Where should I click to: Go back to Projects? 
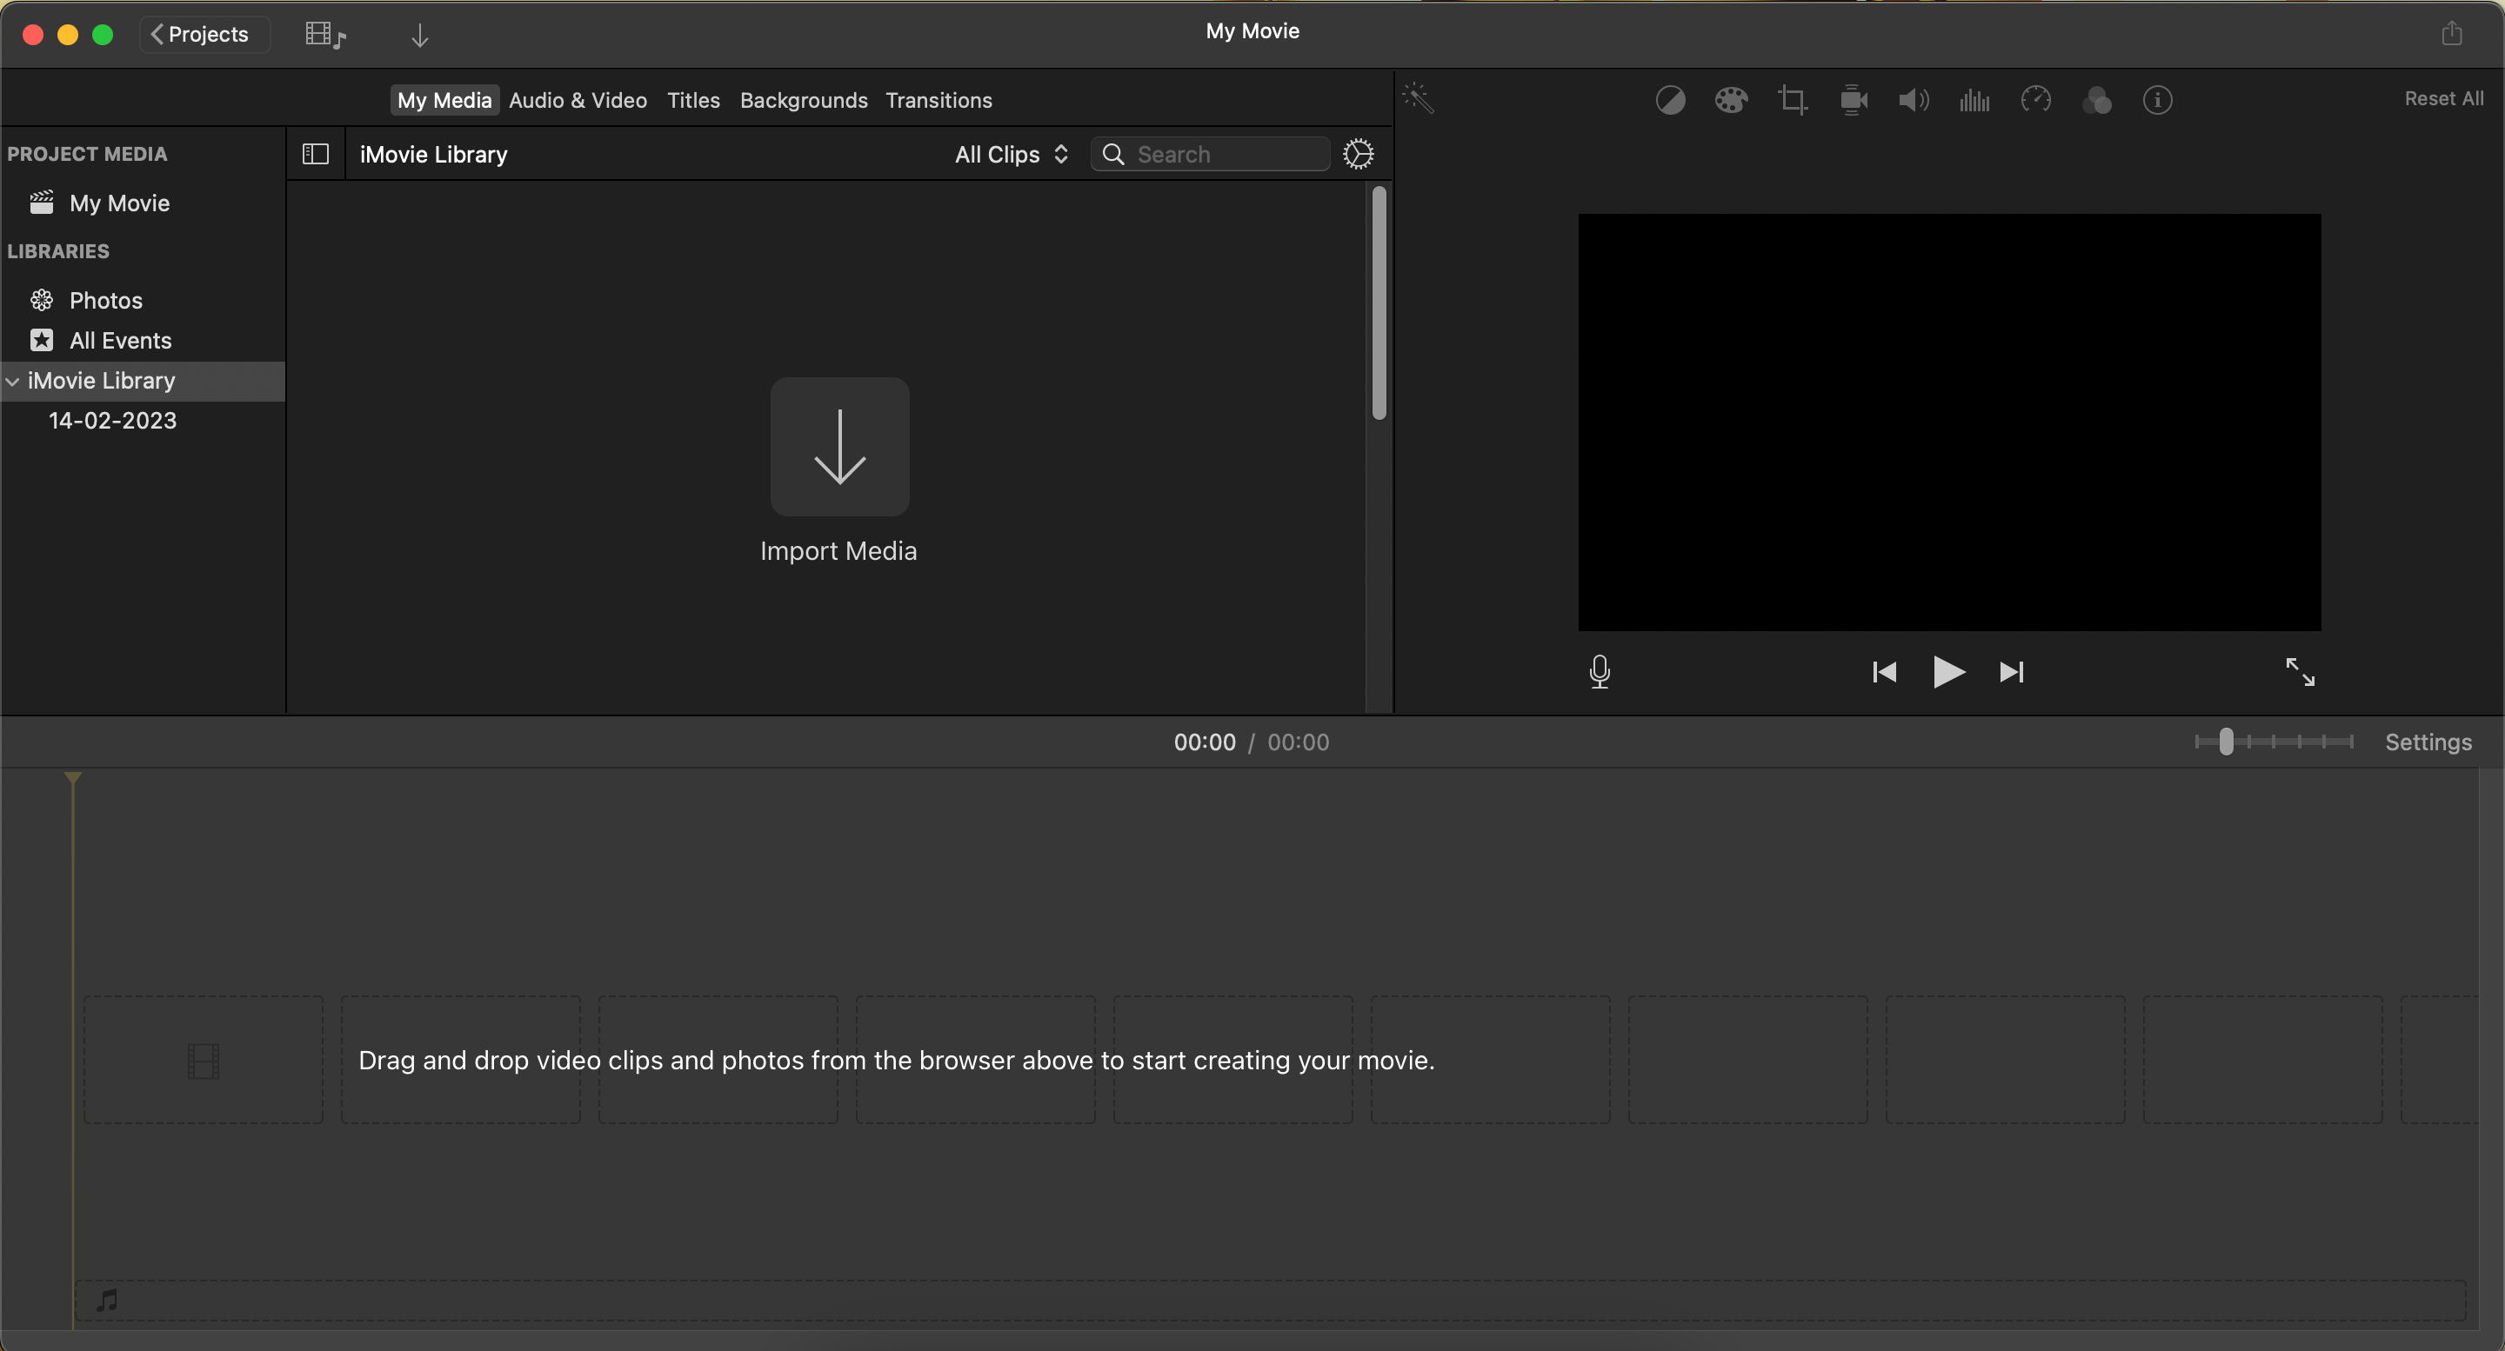pyautogui.click(x=204, y=34)
